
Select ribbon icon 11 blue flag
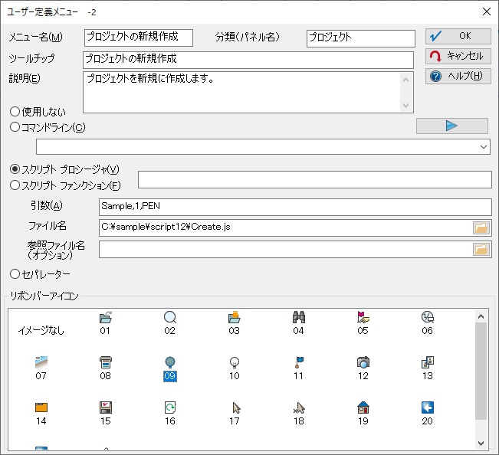(x=298, y=368)
